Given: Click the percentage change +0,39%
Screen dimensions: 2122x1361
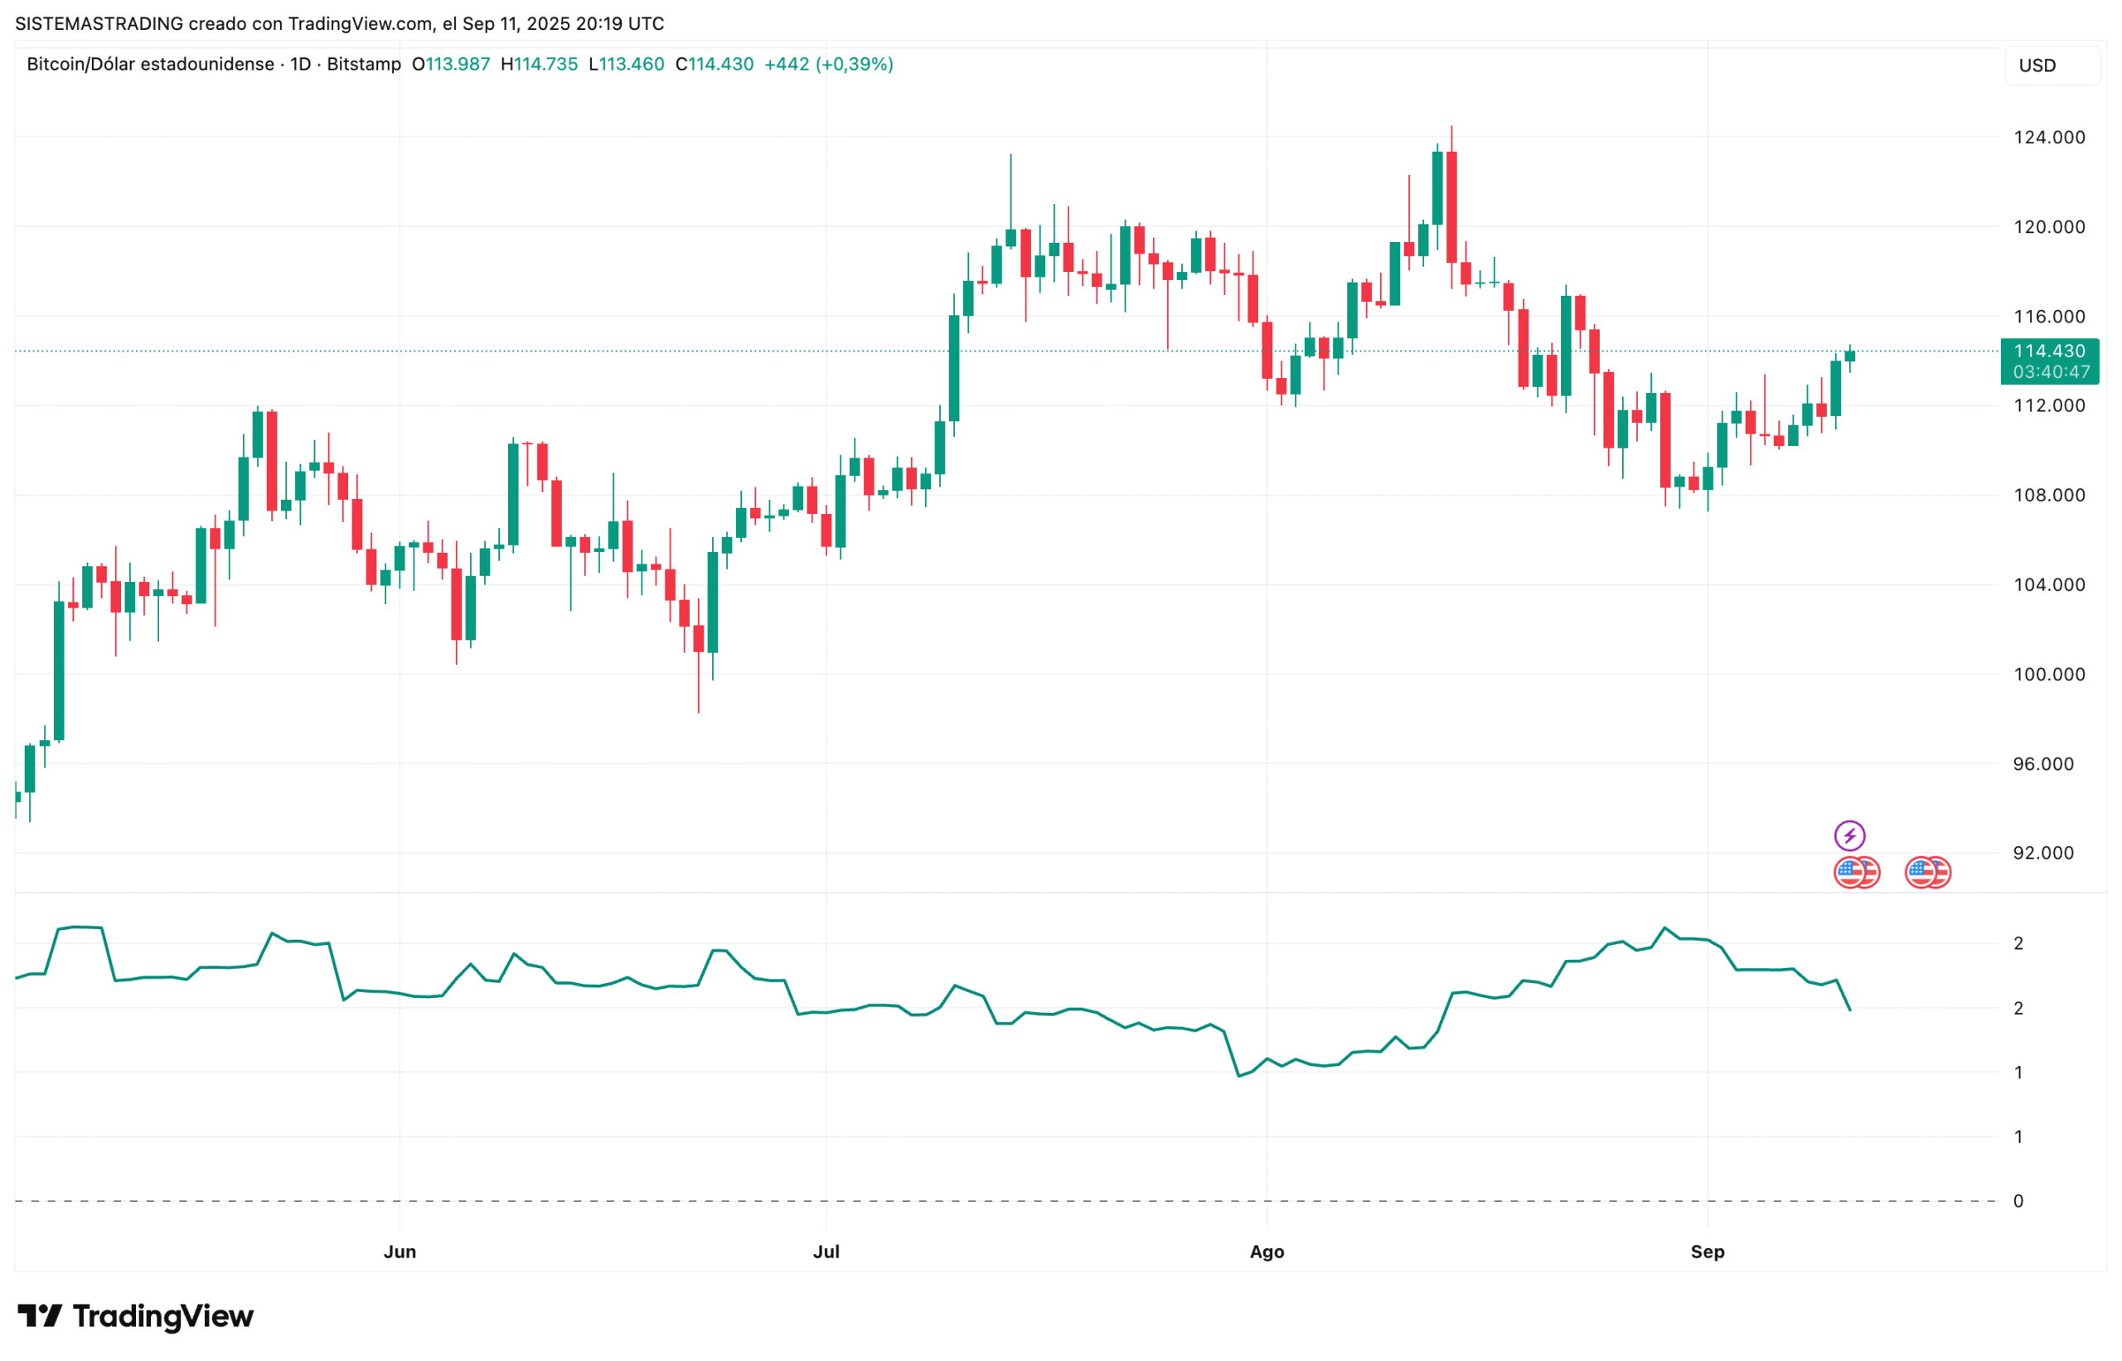Looking at the screenshot, I should coord(854,64).
